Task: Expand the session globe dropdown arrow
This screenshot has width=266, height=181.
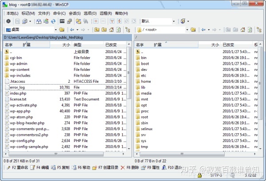Action: tap(188, 21)
